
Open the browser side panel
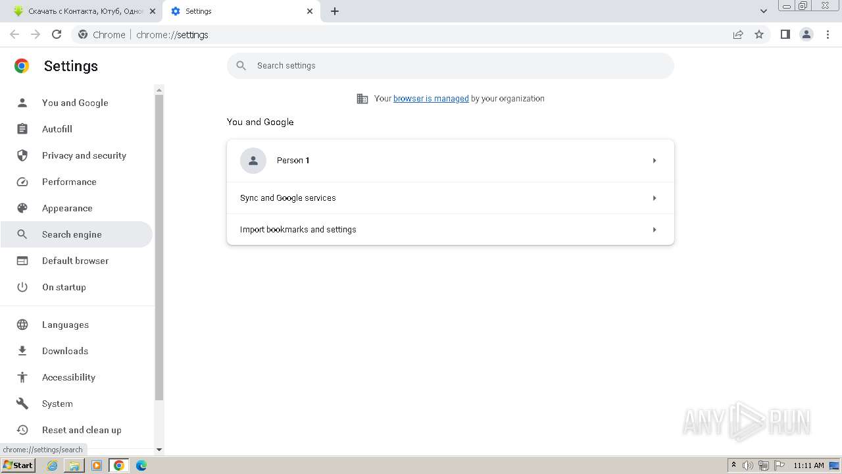click(x=785, y=34)
